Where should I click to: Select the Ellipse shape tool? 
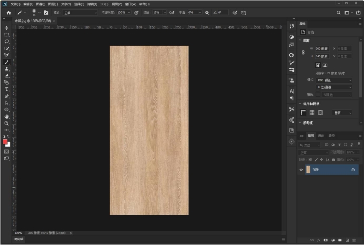(6, 109)
